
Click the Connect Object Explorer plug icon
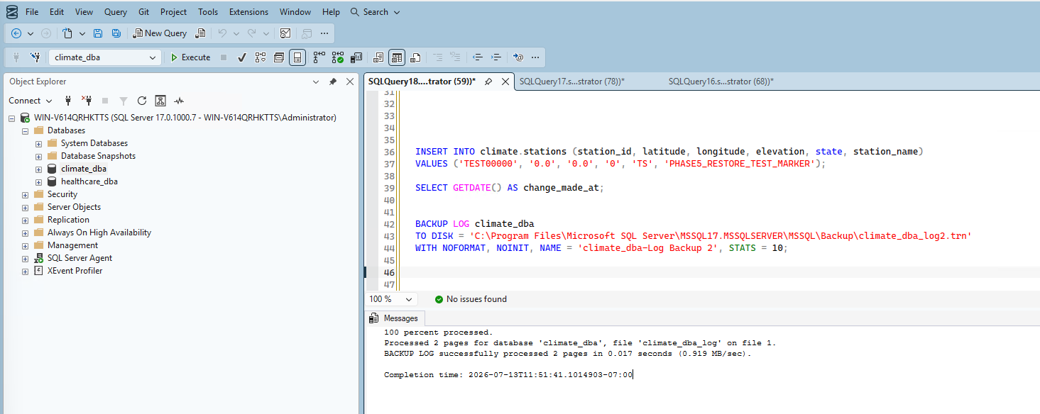pos(68,101)
